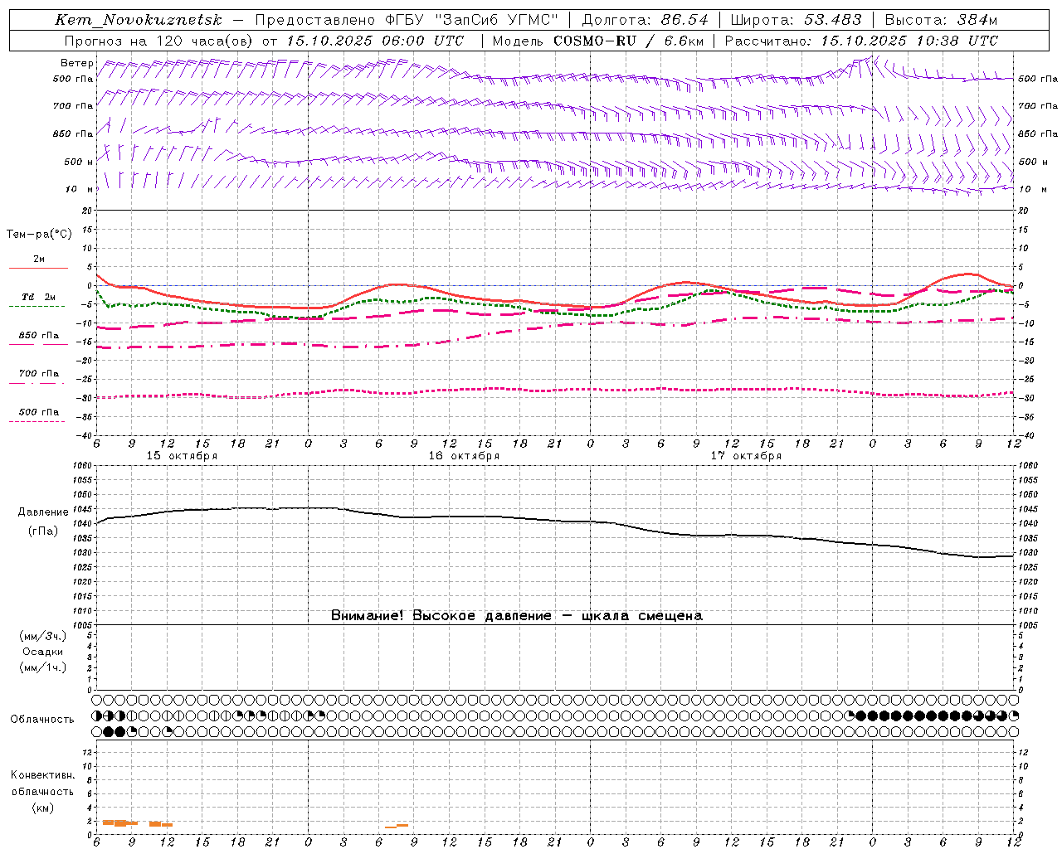Click the -40 value on right temperature axis
The height and width of the screenshot is (849, 1062).
(x=1024, y=435)
